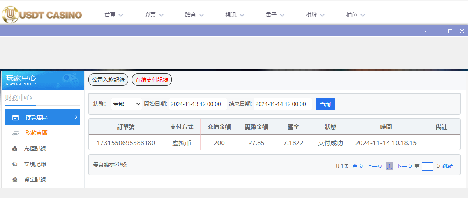Click the fund records sidebar icon
Viewport: 468px width, 198px height.
pos(15,179)
